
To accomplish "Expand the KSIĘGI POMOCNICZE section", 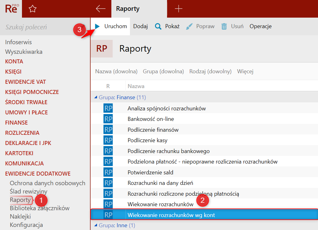I will (x=32, y=92).
